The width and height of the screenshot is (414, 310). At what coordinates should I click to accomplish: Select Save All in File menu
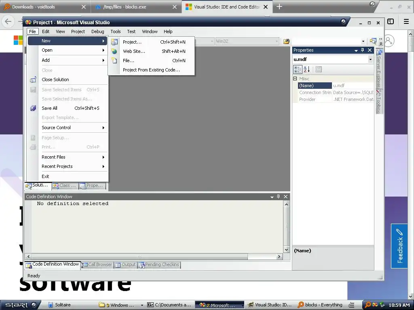pos(68,108)
